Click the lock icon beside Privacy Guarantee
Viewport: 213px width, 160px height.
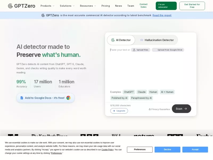point(150,109)
